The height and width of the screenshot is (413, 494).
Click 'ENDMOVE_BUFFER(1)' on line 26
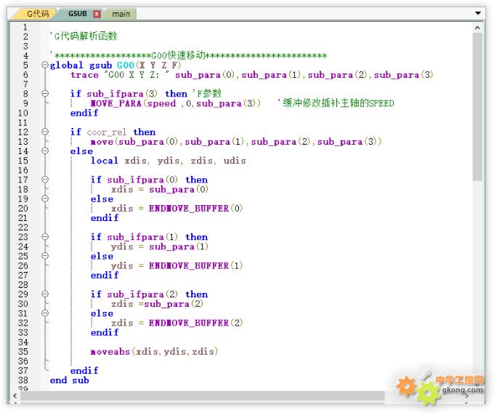[195, 266]
